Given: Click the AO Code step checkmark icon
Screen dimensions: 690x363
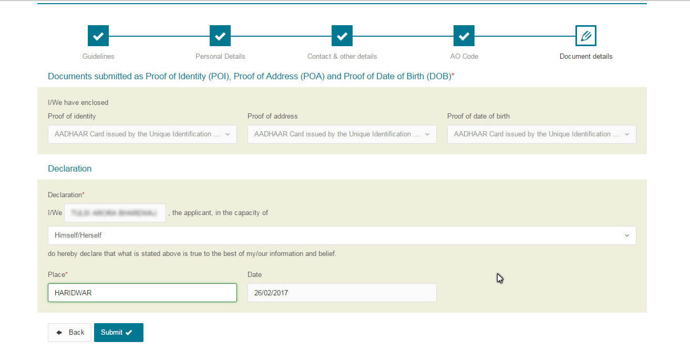Looking at the screenshot, I should click(464, 35).
